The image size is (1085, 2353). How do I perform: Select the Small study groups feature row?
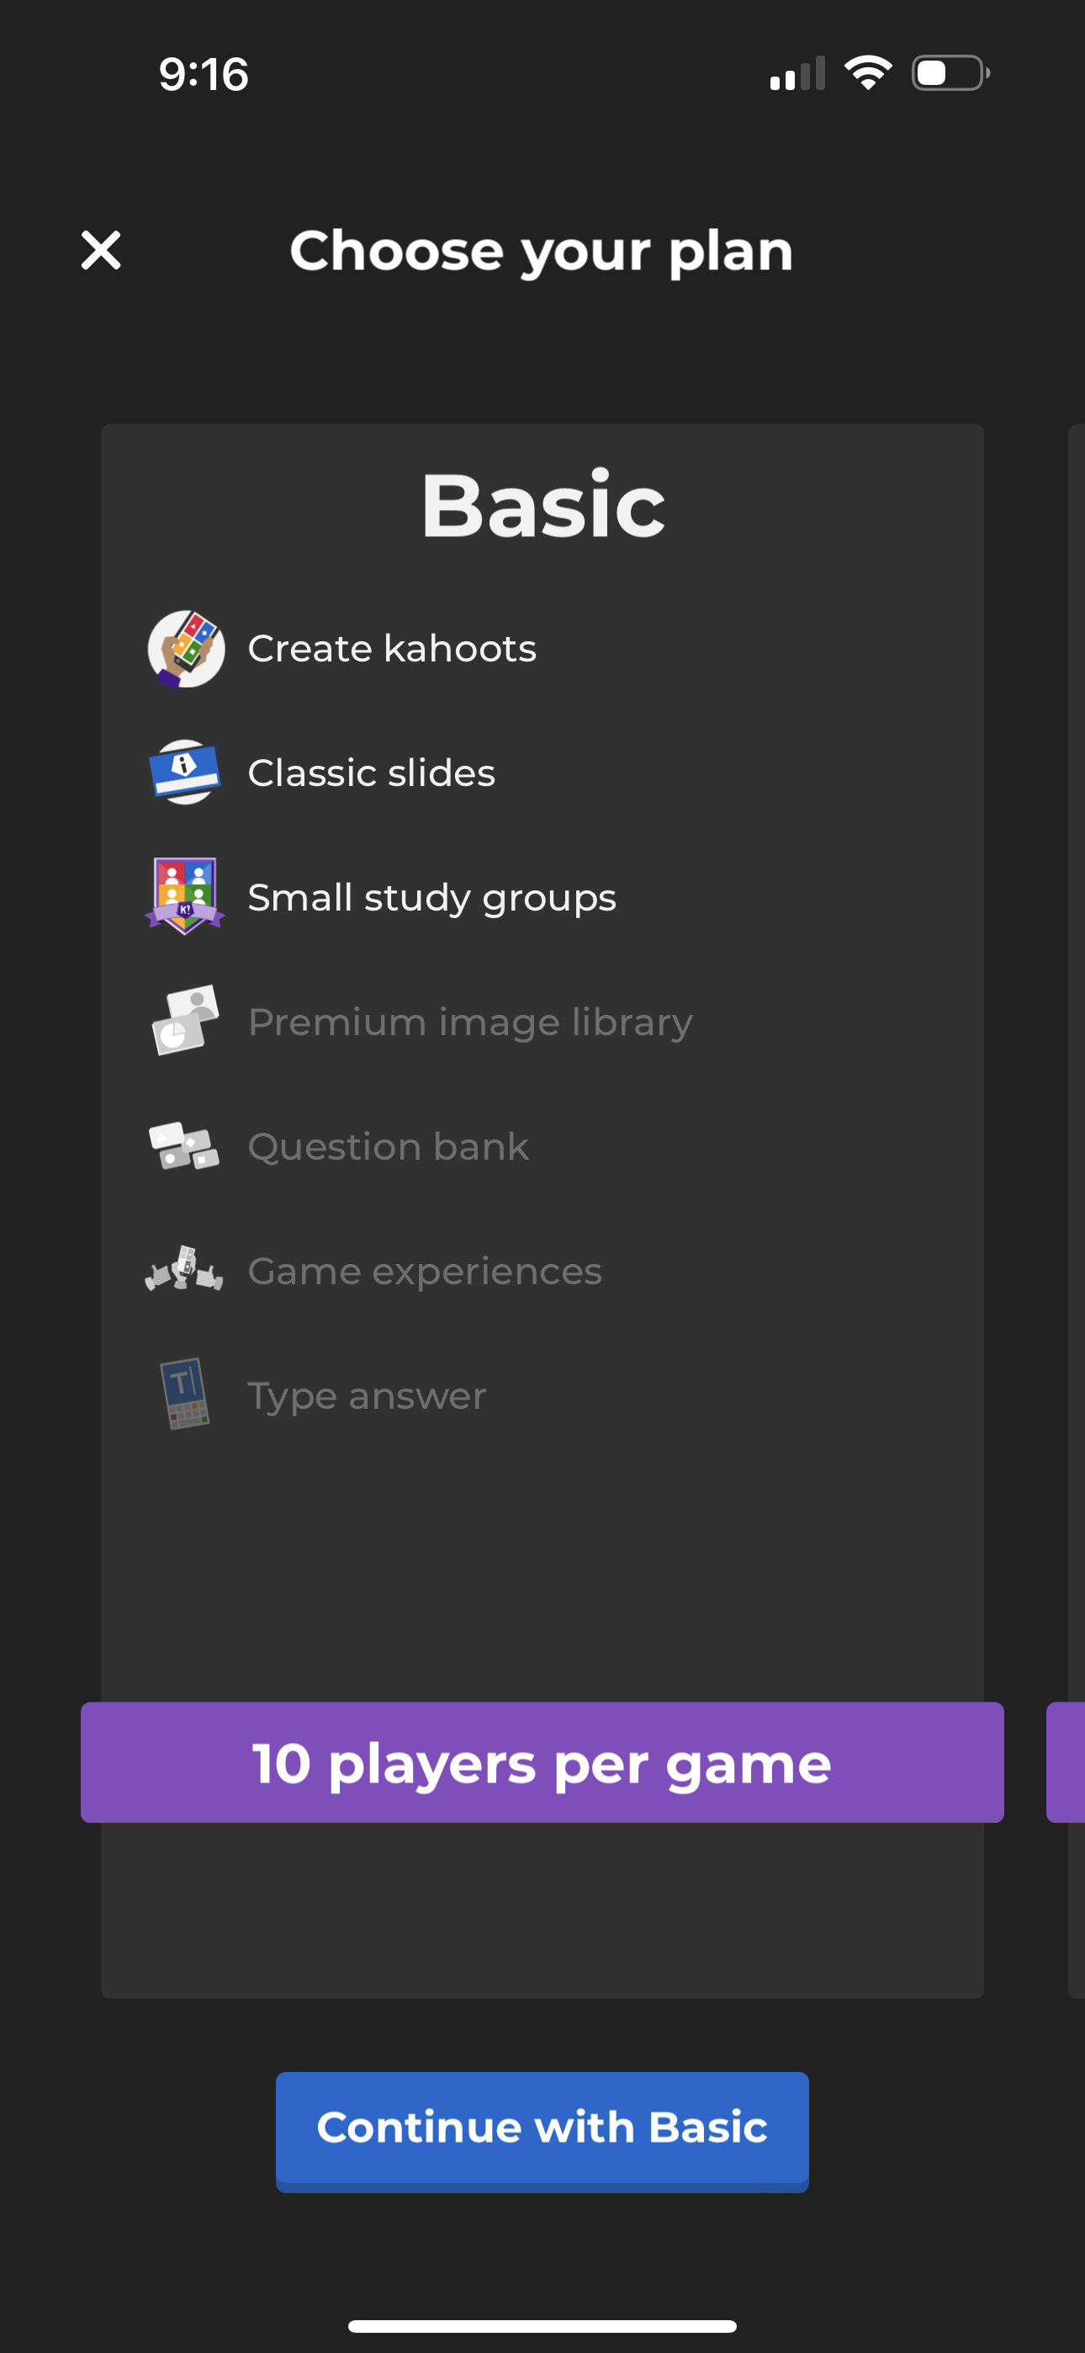[x=431, y=897]
